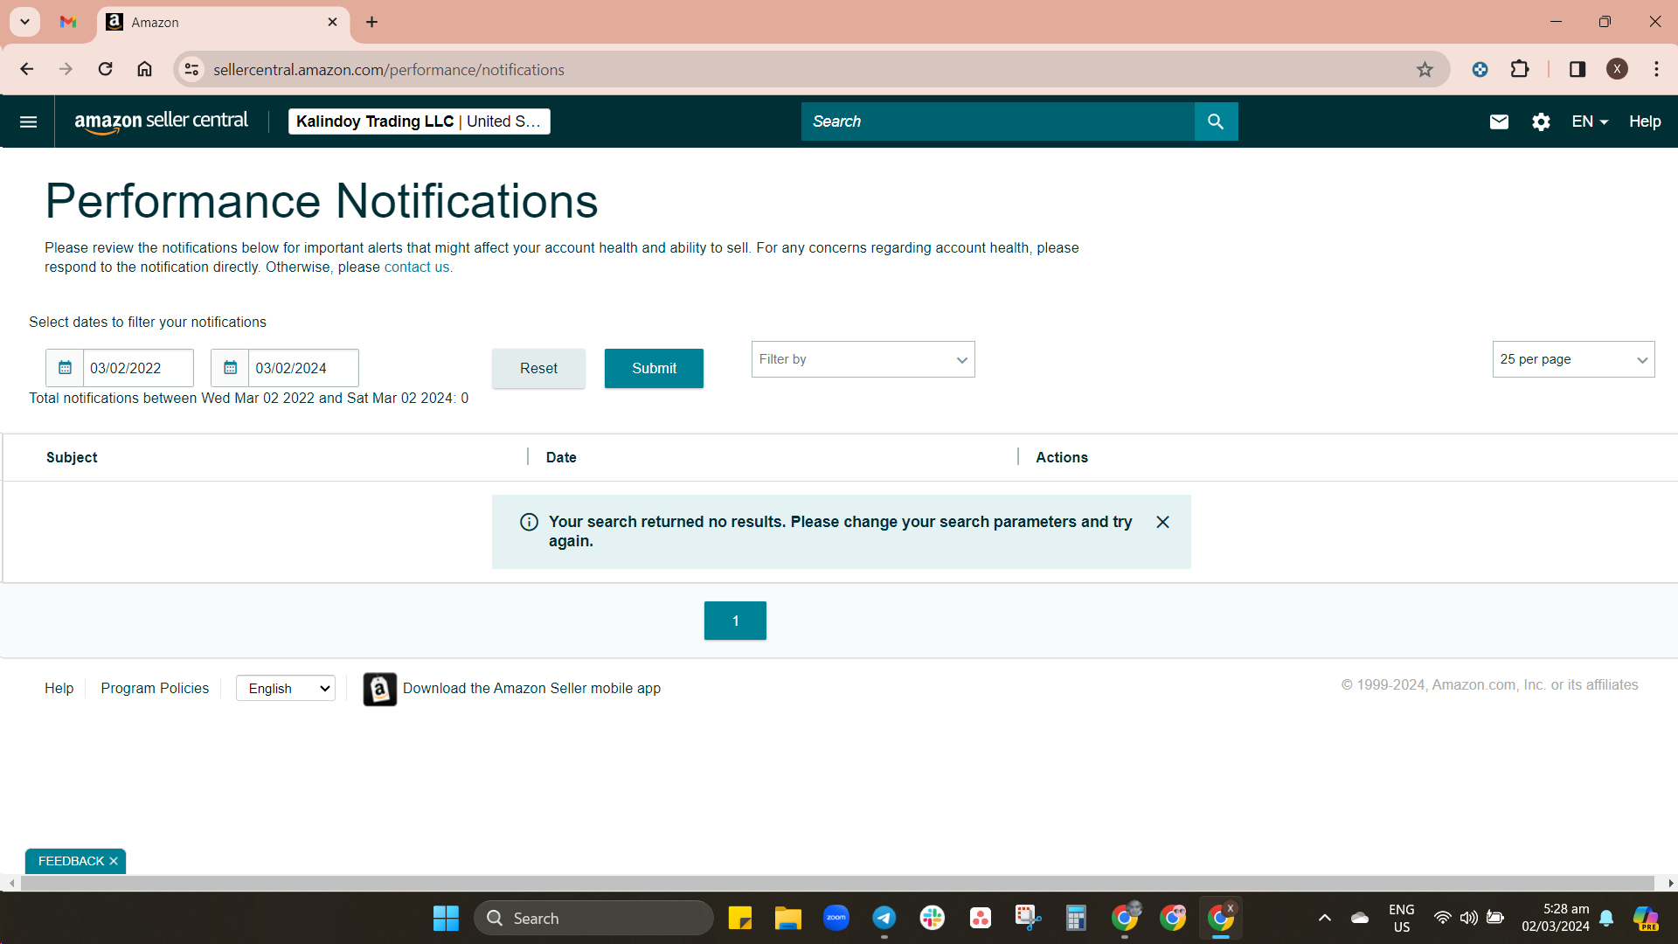Click the Amazon Seller Central logo
The width and height of the screenshot is (1678, 944).
[162, 121]
